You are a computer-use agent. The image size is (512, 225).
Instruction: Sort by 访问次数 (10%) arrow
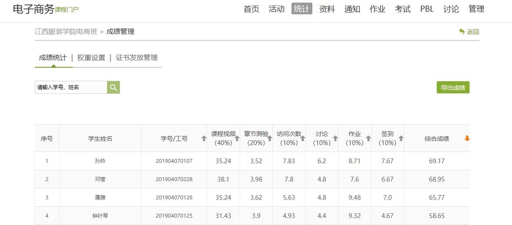(x=302, y=139)
